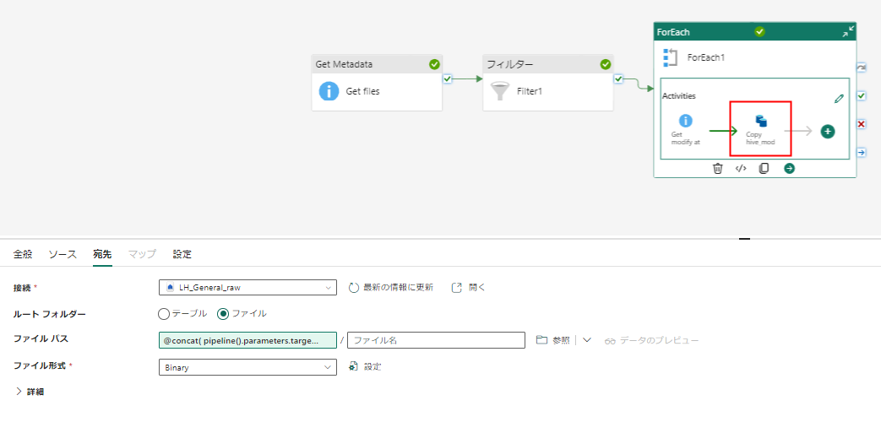The width and height of the screenshot is (881, 433).
Task: Add an activity with the plus button
Action: (828, 132)
